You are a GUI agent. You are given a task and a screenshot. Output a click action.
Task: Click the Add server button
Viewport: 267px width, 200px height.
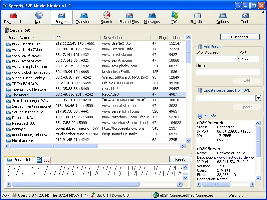(x=247, y=81)
